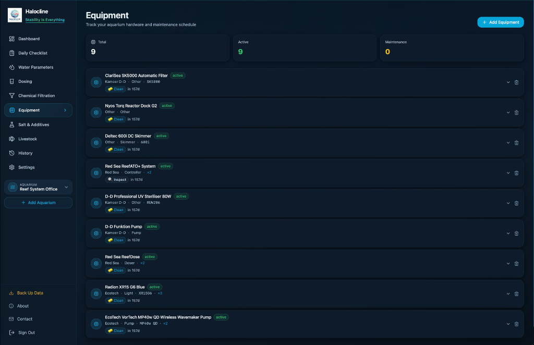
Task: Expand D-D Professional UV Steriliser 80W row
Action: click(x=508, y=203)
